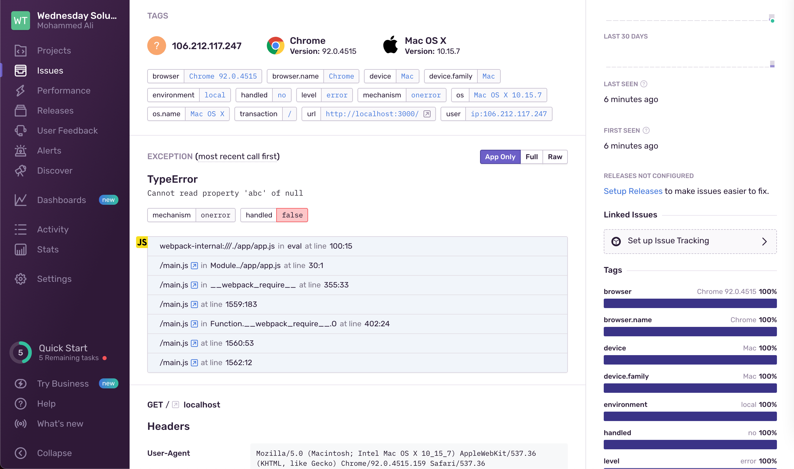Expand Set up Issue Tracking chevron
This screenshot has height=469, width=794.
(x=764, y=242)
